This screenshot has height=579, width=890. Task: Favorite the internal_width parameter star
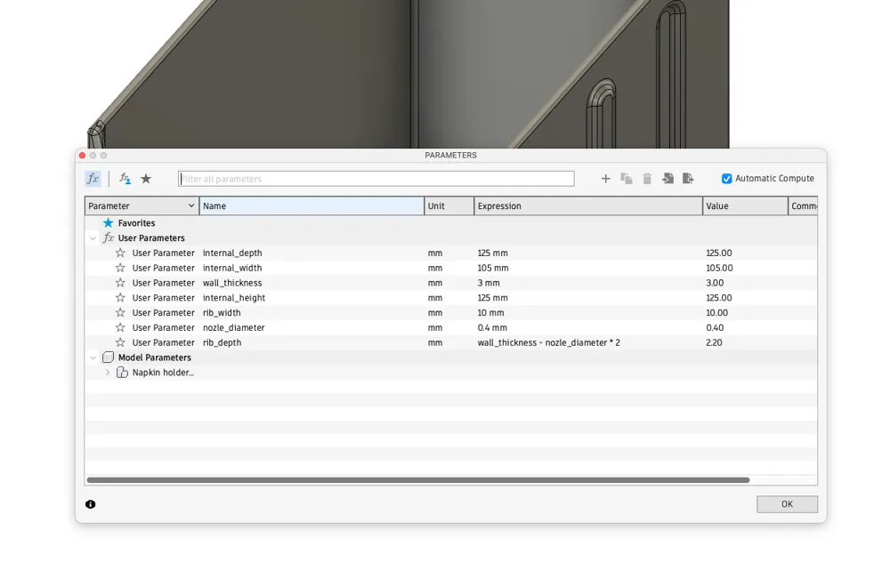click(120, 268)
